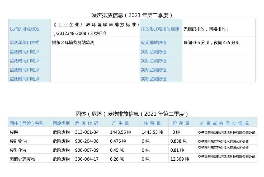Click the title 固体（危险）废物排放信息
This screenshot has height=177, width=264.
tap(132, 114)
